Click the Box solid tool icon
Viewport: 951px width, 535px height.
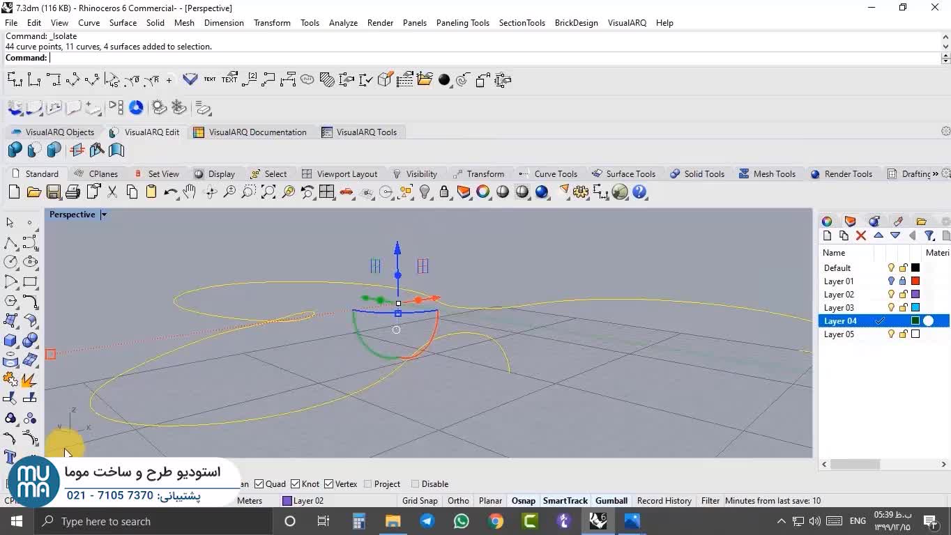[x=10, y=341]
